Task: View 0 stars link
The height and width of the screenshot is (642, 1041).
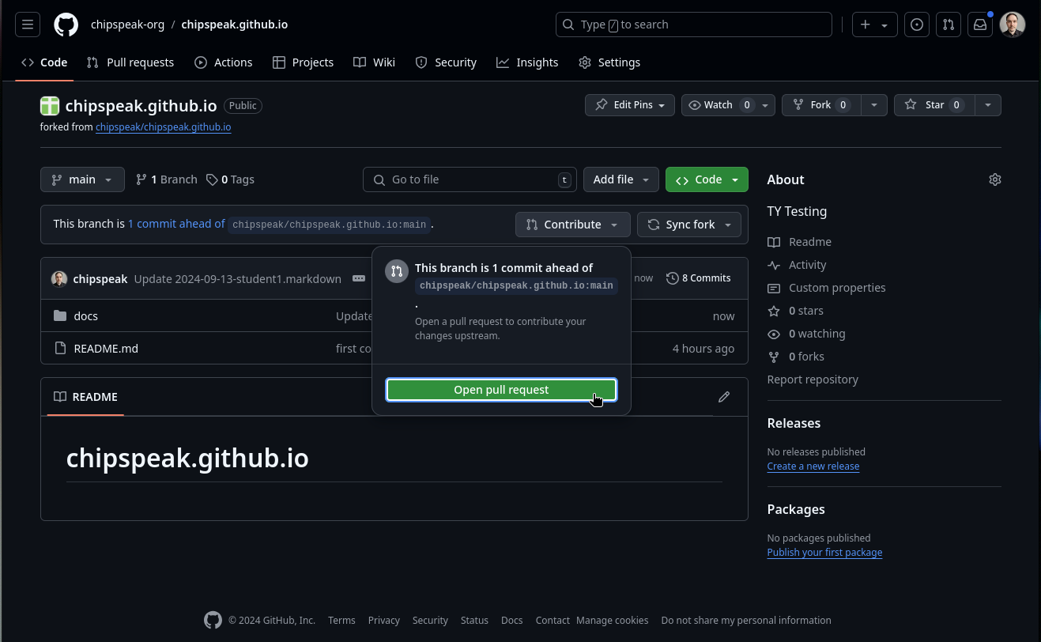Action: click(x=795, y=311)
